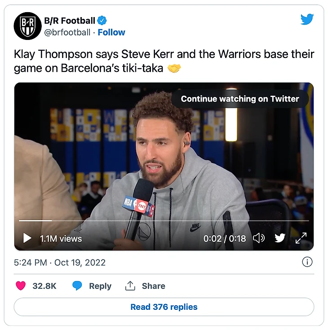The image size is (328, 330).
Task: Click the B/R Football display name
Action: click(x=70, y=21)
